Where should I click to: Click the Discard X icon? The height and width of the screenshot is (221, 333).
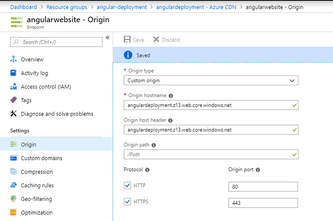click(x=156, y=40)
